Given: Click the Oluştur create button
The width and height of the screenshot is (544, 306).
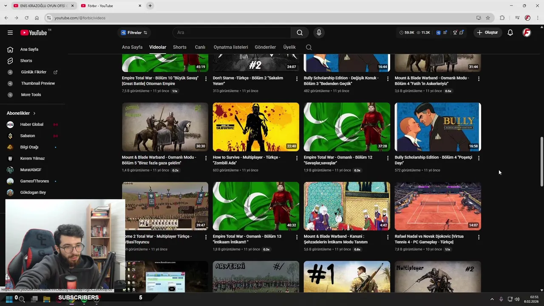Looking at the screenshot, I should 487,33.
